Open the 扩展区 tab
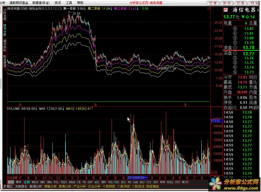This screenshot has height=192, width=261. click(x=8, y=187)
